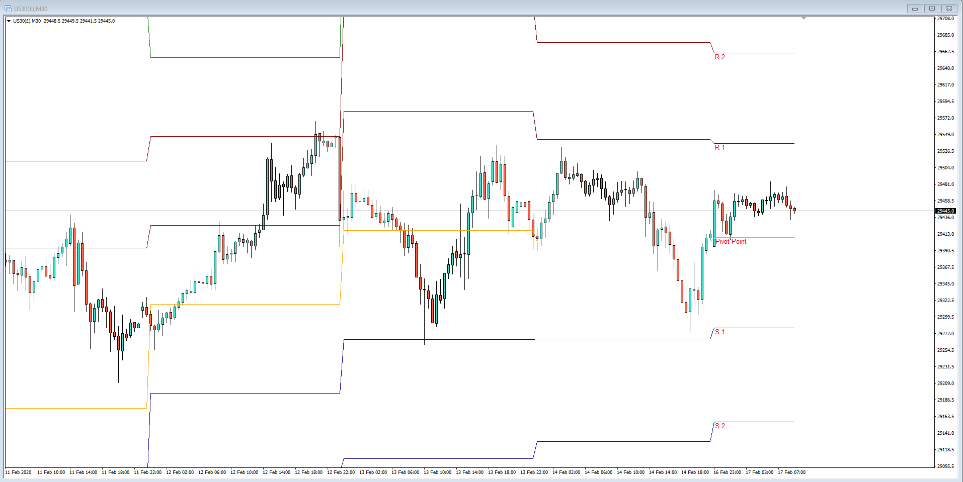
Task: Click the 12 Feb 22:00 time label
Action: tap(341, 472)
